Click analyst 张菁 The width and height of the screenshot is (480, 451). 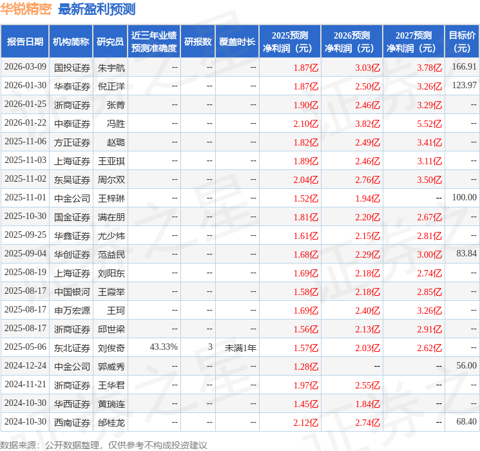tap(116, 105)
